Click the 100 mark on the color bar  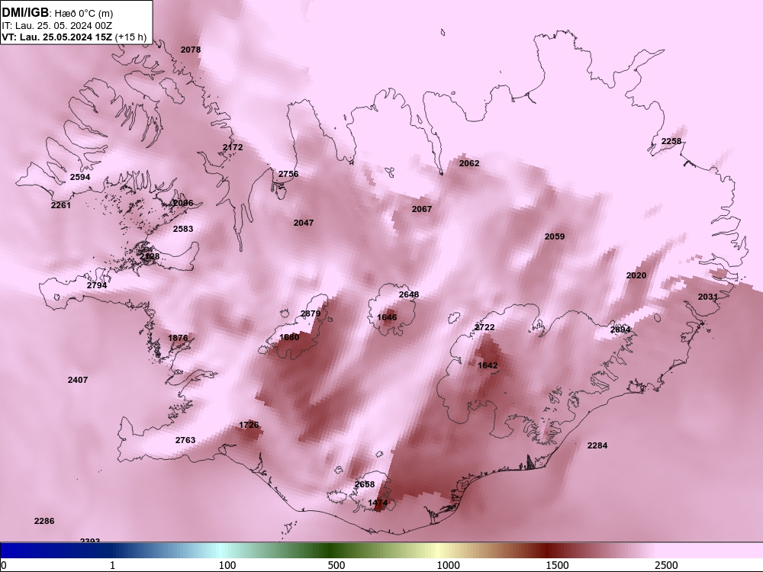click(x=227, y=565)
